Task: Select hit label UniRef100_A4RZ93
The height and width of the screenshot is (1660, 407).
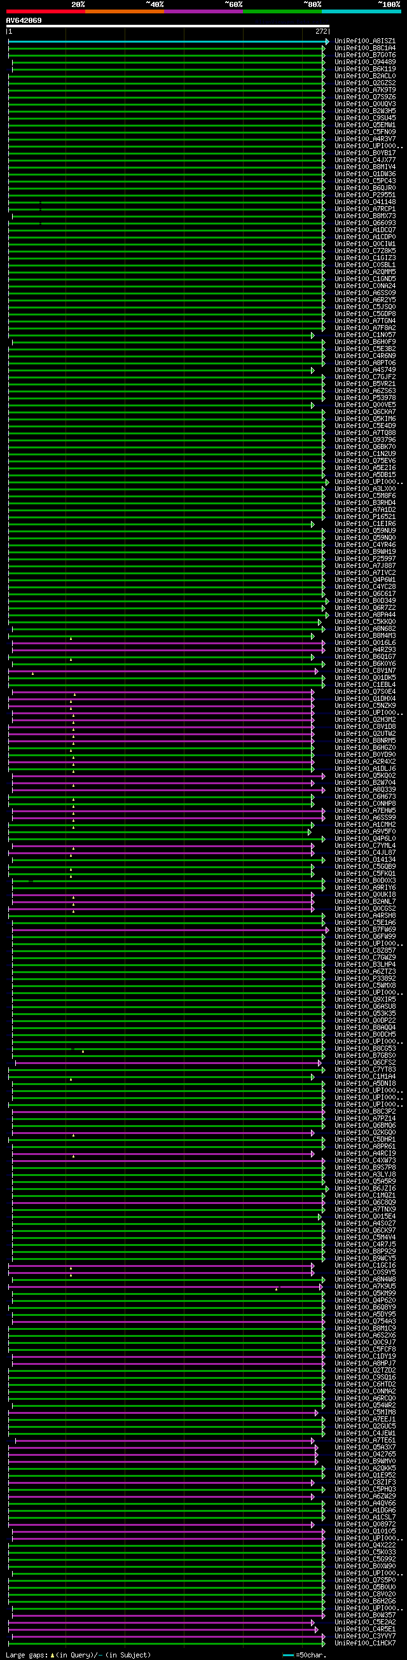Action: [x=365, y=650]
